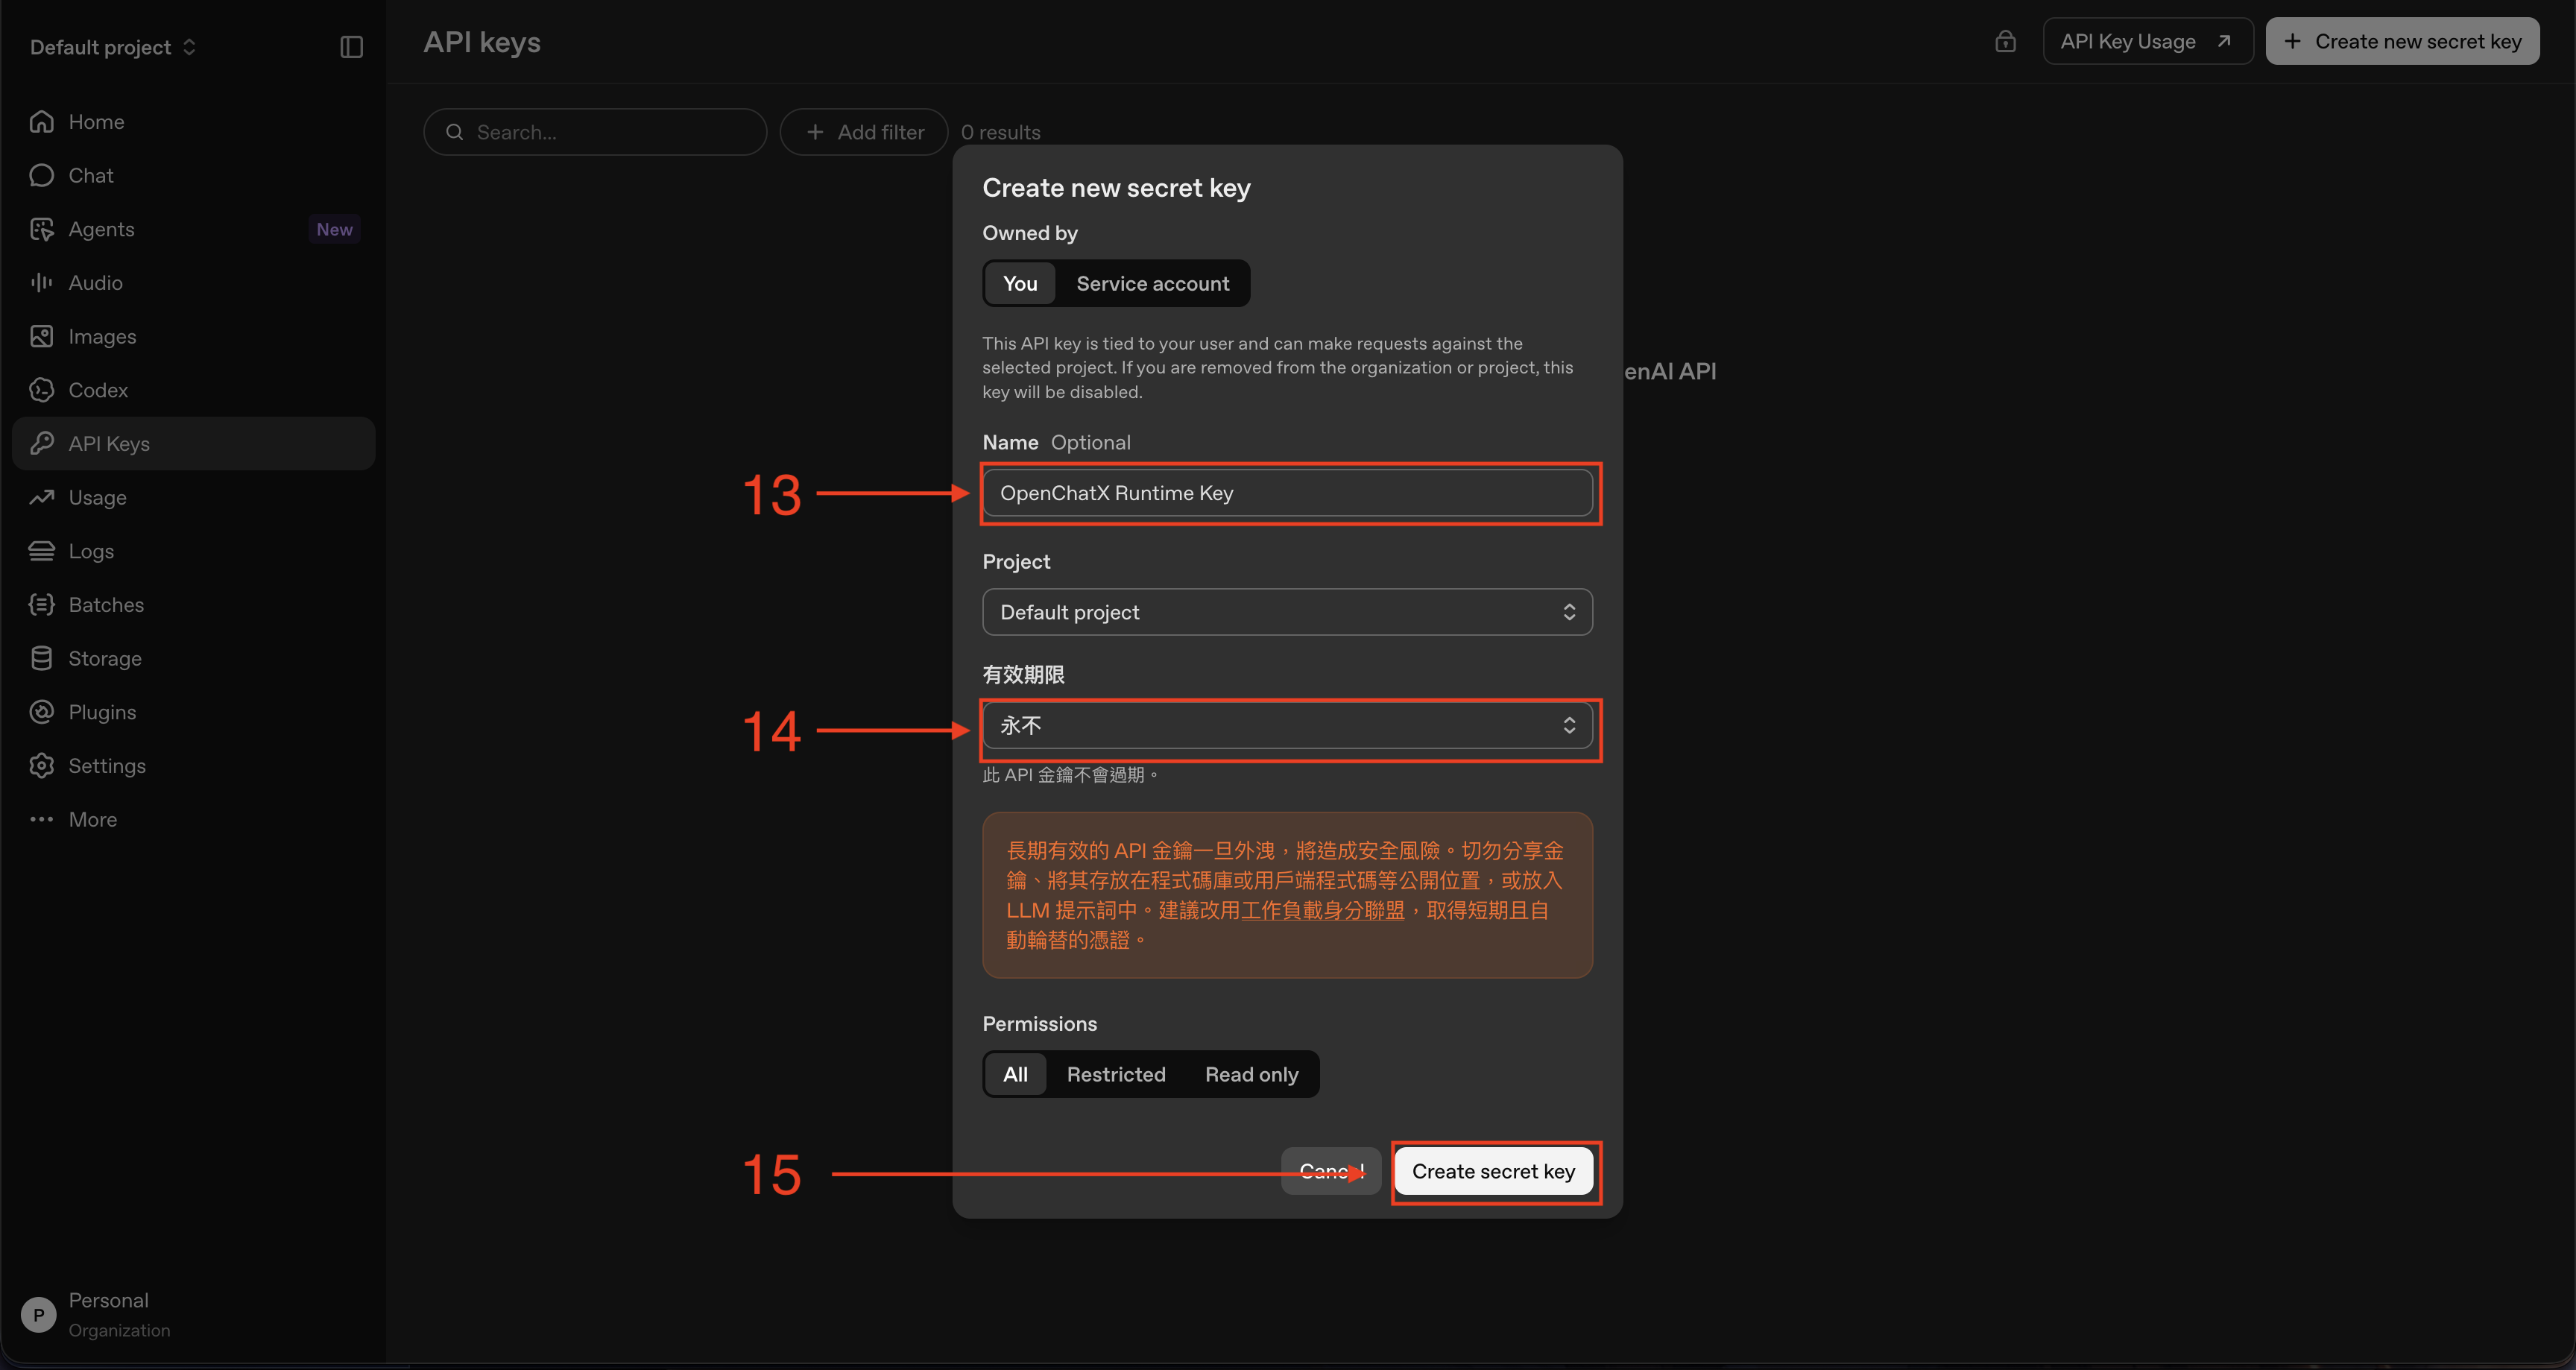Follow the 工作負載身分聯盟 link
The width and height of the screenshot is (2576, 1370).
click(x=1322, y=911)
